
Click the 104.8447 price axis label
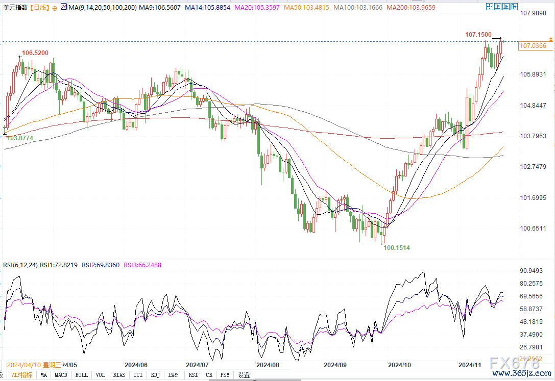tap(533, 105)
